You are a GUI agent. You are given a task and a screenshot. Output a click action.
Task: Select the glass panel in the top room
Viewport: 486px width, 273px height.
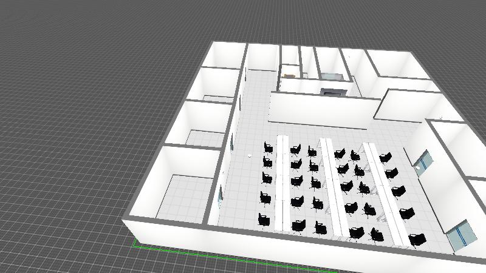point(332,76)
